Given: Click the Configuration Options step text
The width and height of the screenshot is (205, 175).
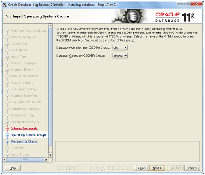Looking at the screenshot, I should (26, 102).
